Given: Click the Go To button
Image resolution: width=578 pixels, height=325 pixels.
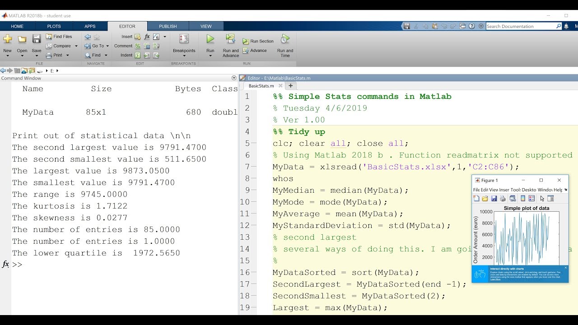Looking at the screenshot, I should tap(94, 46).
